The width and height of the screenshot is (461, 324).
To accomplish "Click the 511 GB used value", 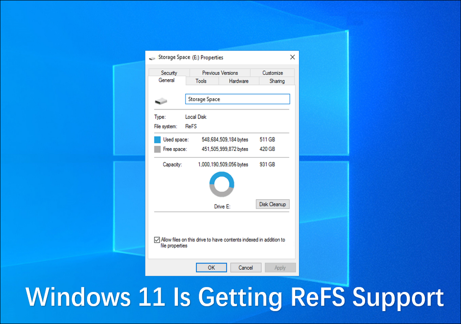I will [267, 139].
